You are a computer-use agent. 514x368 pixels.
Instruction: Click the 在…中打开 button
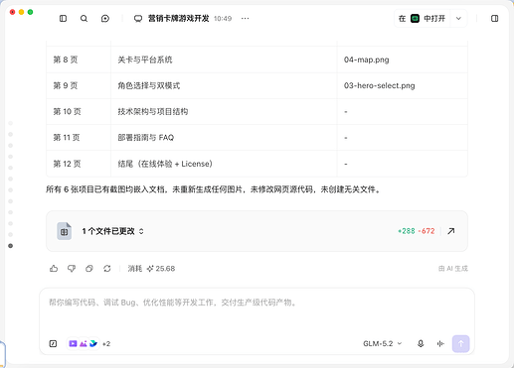point(422,19)
